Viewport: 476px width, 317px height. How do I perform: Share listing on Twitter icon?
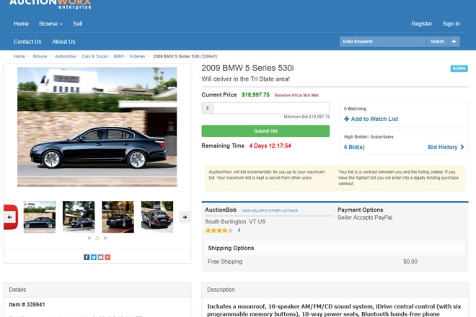(x=94, y=257)
